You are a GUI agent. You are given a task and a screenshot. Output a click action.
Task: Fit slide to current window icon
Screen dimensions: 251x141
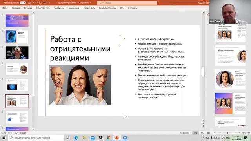click(x=249, y=133)
